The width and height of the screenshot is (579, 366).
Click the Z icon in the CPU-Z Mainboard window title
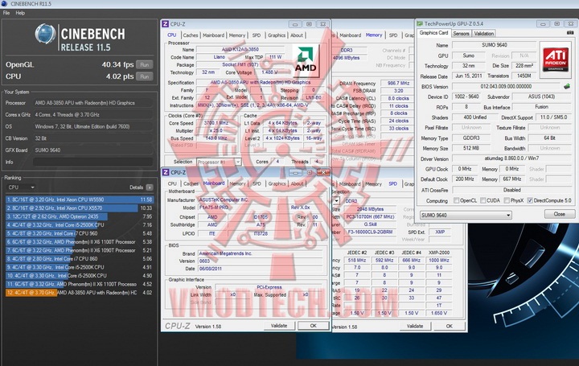[166, 172]
